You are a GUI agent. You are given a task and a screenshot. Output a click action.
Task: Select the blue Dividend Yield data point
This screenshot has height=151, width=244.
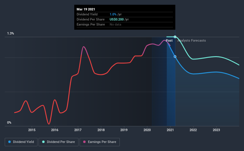(x=175, y=56)
